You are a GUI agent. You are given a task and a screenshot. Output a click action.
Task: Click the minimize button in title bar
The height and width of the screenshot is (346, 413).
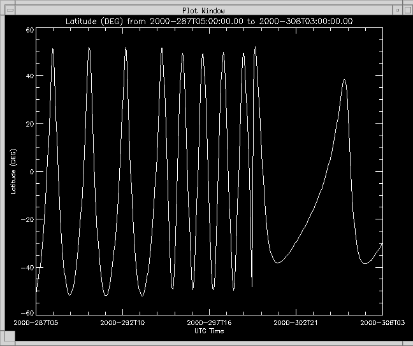[397, 10]
